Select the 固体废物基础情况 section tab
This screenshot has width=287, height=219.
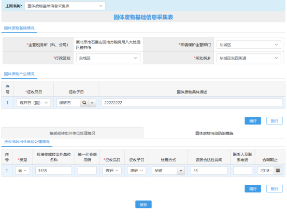[19, 28]
